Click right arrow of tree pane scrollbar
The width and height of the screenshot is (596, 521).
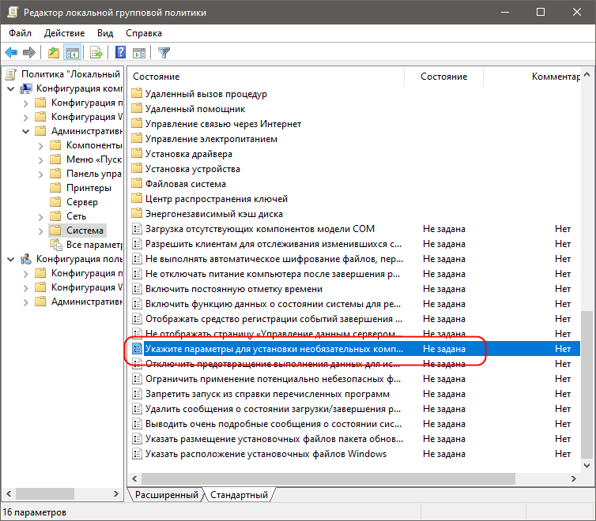[x=116, y=493]
